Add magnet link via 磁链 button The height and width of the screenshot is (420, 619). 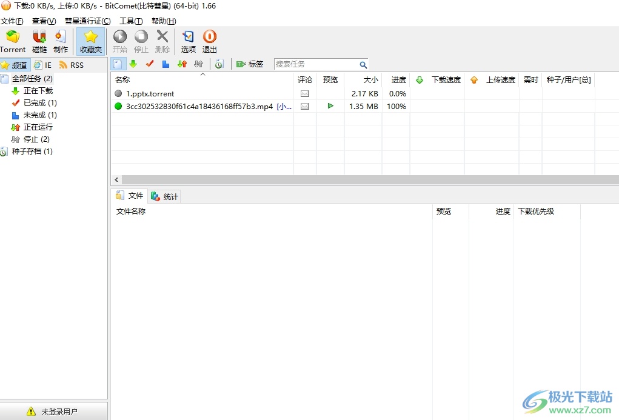(x=39, y=41)
